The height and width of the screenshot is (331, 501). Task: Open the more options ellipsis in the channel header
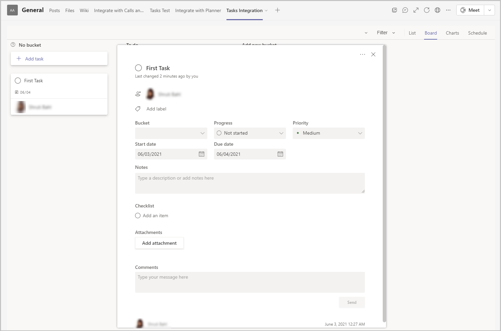[448, 10]
